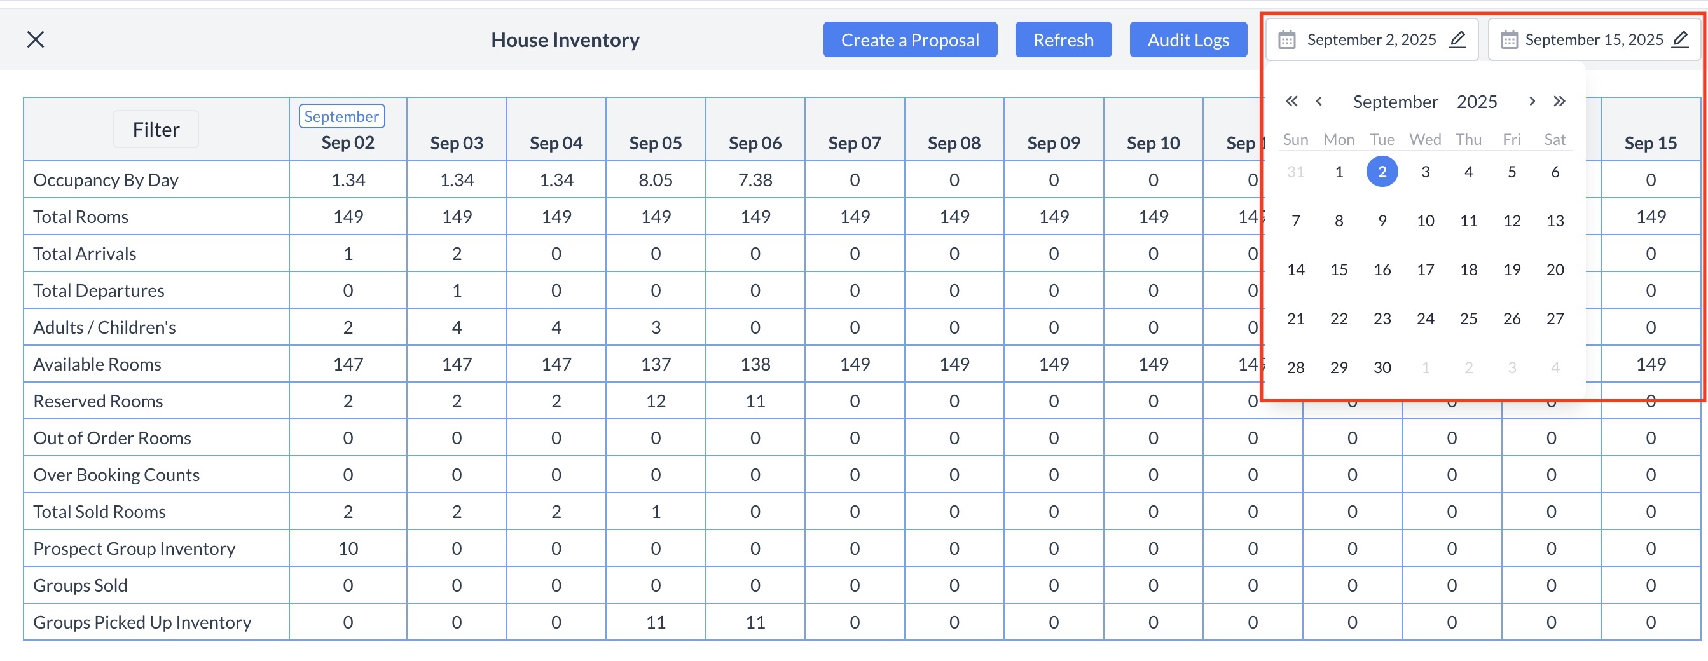This screenshot has width=1708, height=661.
Task: Close the House Inventory panel
Action: [35, 40]
